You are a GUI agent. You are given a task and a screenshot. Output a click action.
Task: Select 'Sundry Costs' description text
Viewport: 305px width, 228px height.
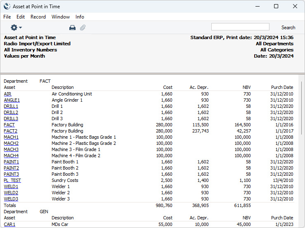65,180
